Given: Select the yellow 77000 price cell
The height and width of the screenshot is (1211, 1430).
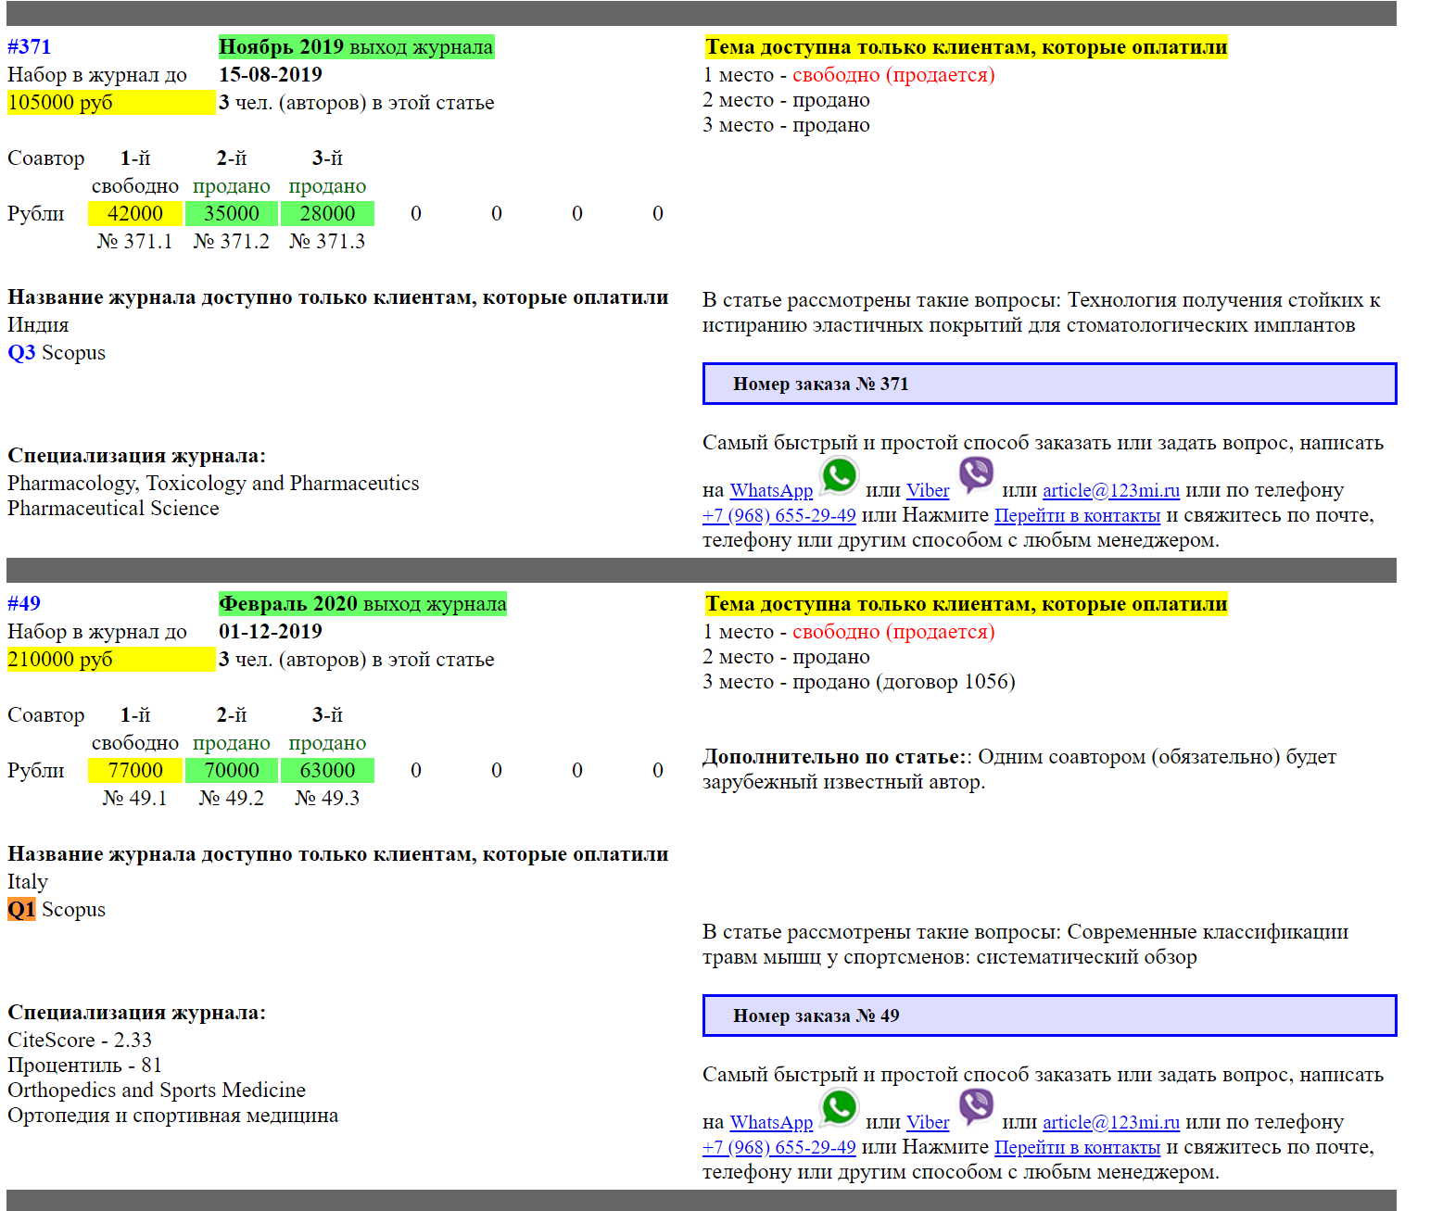Looking at the screenshot, I should coord(135,771).
